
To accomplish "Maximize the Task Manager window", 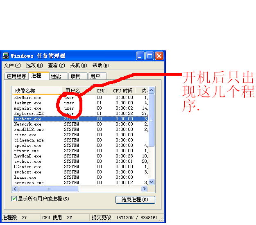I will pyautogui.click(x=150, y=56).
